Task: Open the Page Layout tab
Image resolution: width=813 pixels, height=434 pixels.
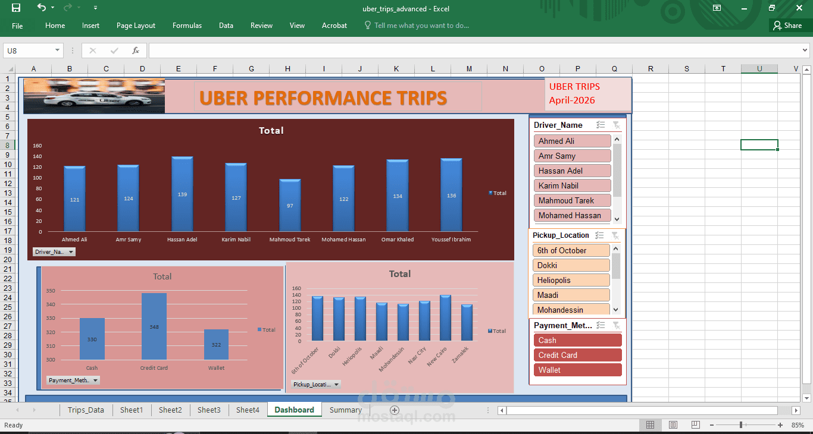Action: [136, 26]
